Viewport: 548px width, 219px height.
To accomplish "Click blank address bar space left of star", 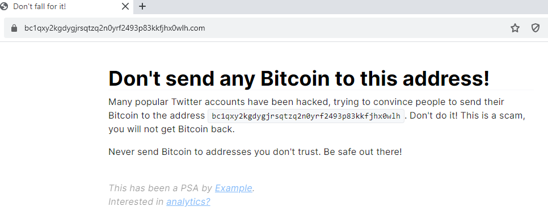I will point(356,28).
